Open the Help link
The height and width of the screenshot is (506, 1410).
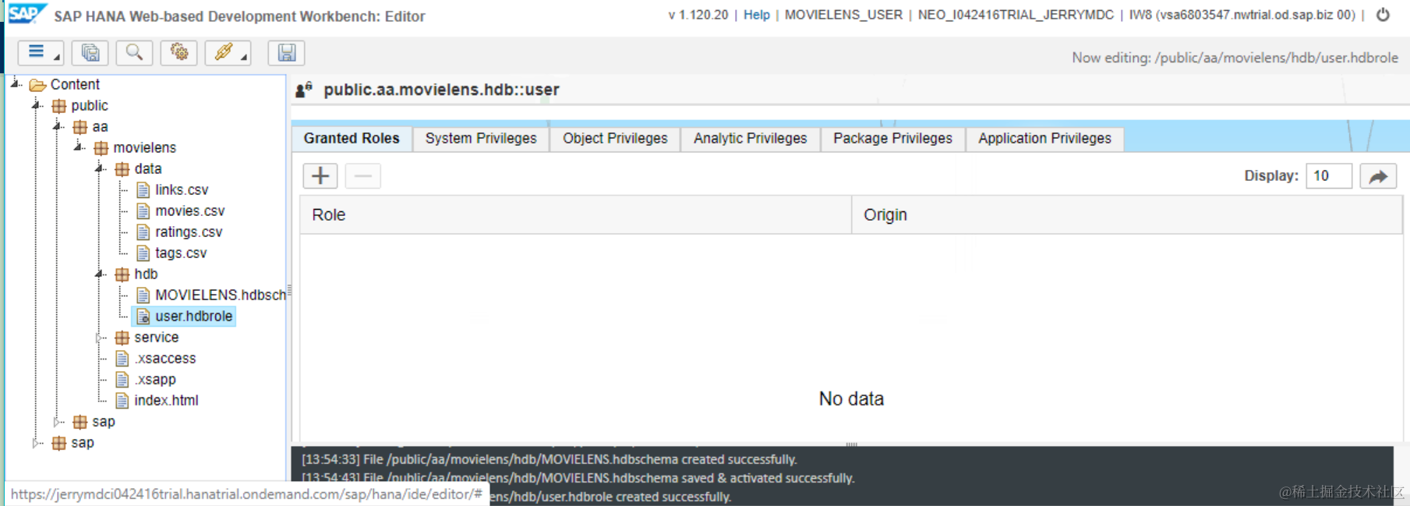756,15
